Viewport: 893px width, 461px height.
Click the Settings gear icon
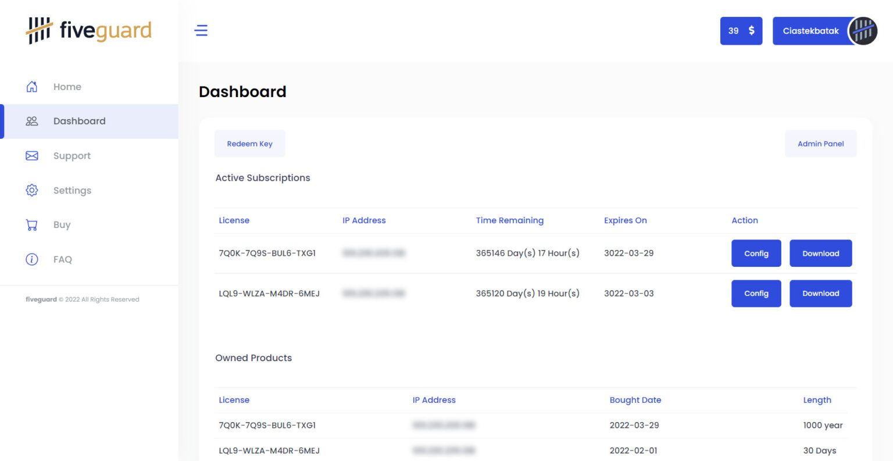(32, 190)
